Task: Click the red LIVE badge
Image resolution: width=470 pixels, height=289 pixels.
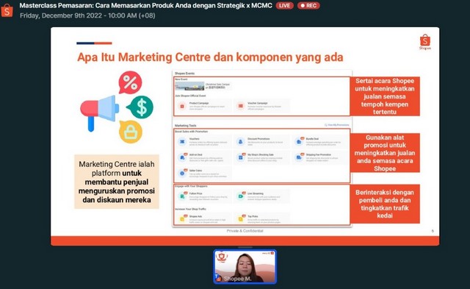Action: [x=284, y=5]
